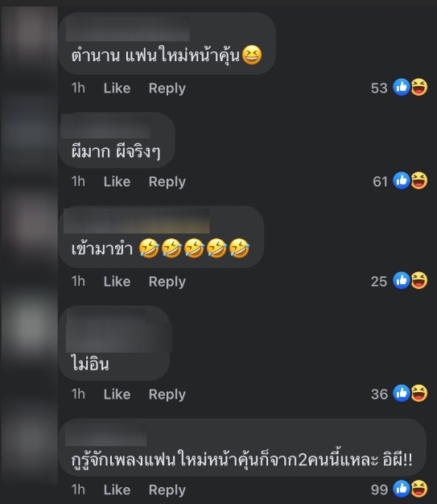
Task: Click the 1h timestamp under 'เข้ามาขำ' comment
Action: tap(78, 282)
